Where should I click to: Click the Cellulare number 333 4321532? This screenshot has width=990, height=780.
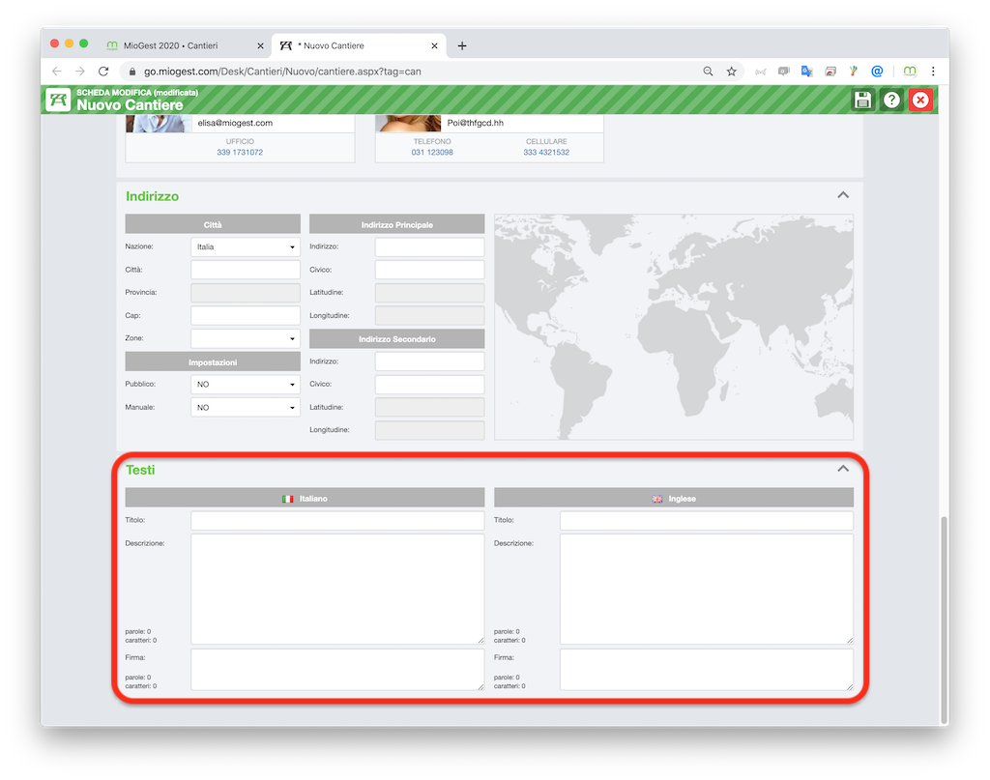pos(546,152)
